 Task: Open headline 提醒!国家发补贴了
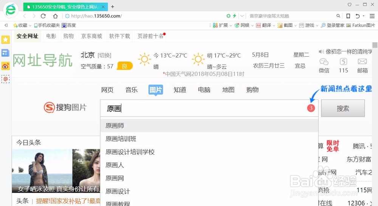coord(68,201)
